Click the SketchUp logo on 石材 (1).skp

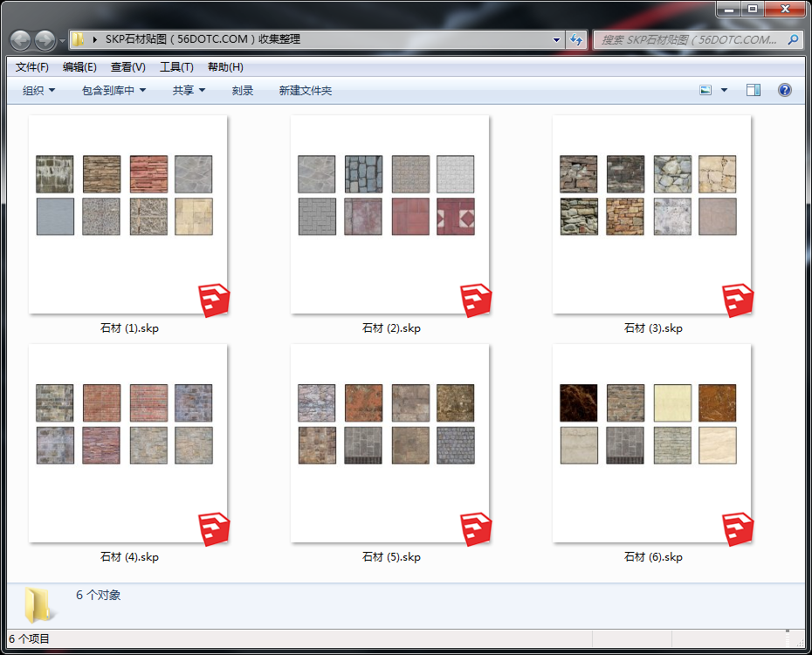215,300
